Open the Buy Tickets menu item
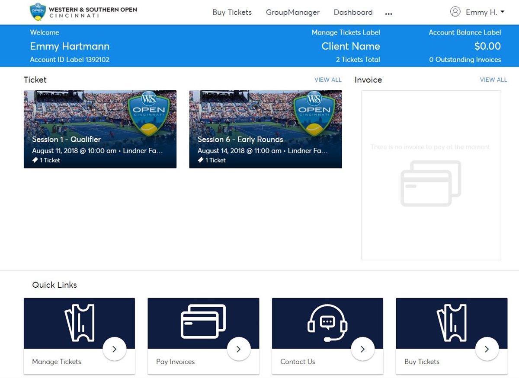Image resolution: width=519 pixels, height=378 pixels. coord(232,13)
